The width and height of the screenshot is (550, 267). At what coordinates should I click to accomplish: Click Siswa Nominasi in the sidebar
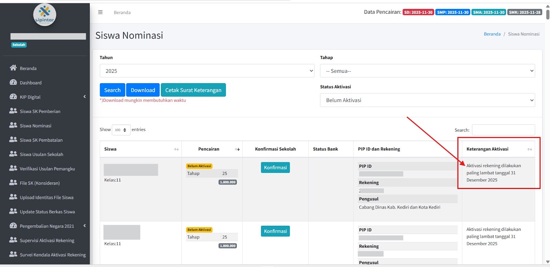35,126
